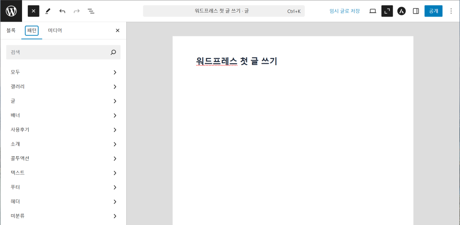Click the WordPress logo icon
The width and height of the screenshot is (460, 225).
tap(11, 11)
